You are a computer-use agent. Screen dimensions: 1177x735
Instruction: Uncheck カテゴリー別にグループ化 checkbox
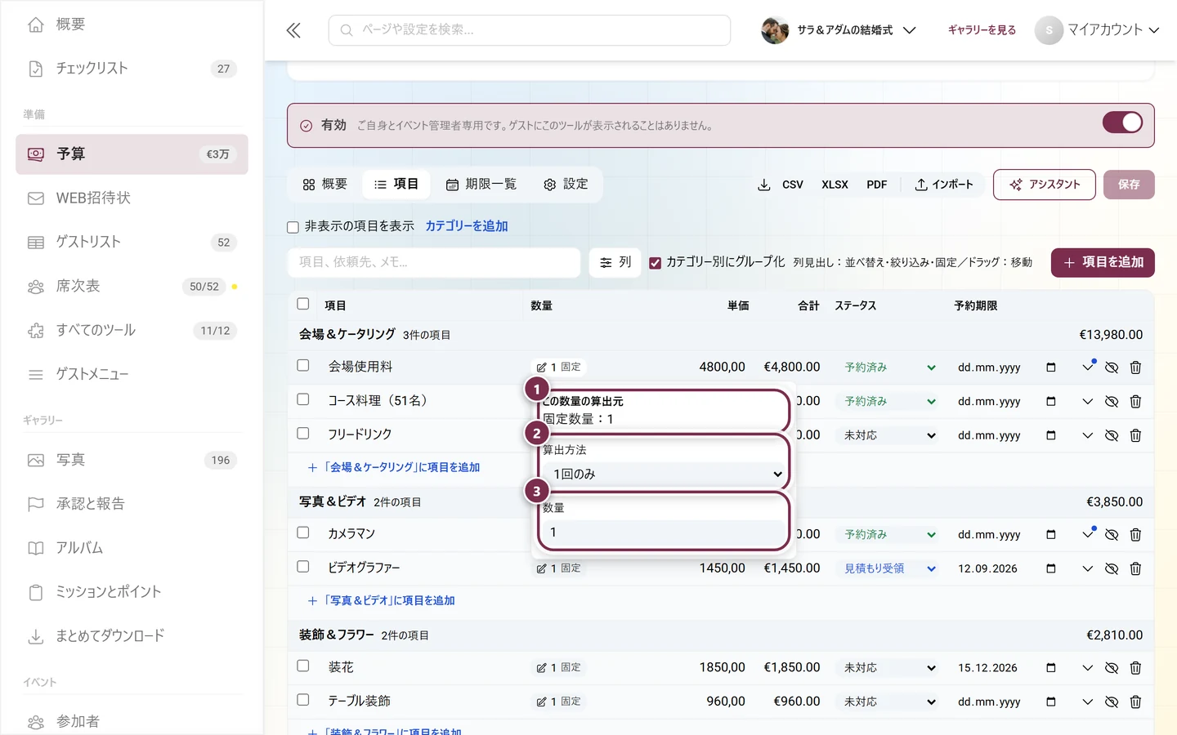tap(655, 263)
